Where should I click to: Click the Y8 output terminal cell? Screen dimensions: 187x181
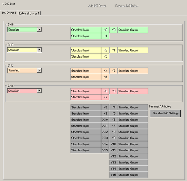(x=113, y=132)
